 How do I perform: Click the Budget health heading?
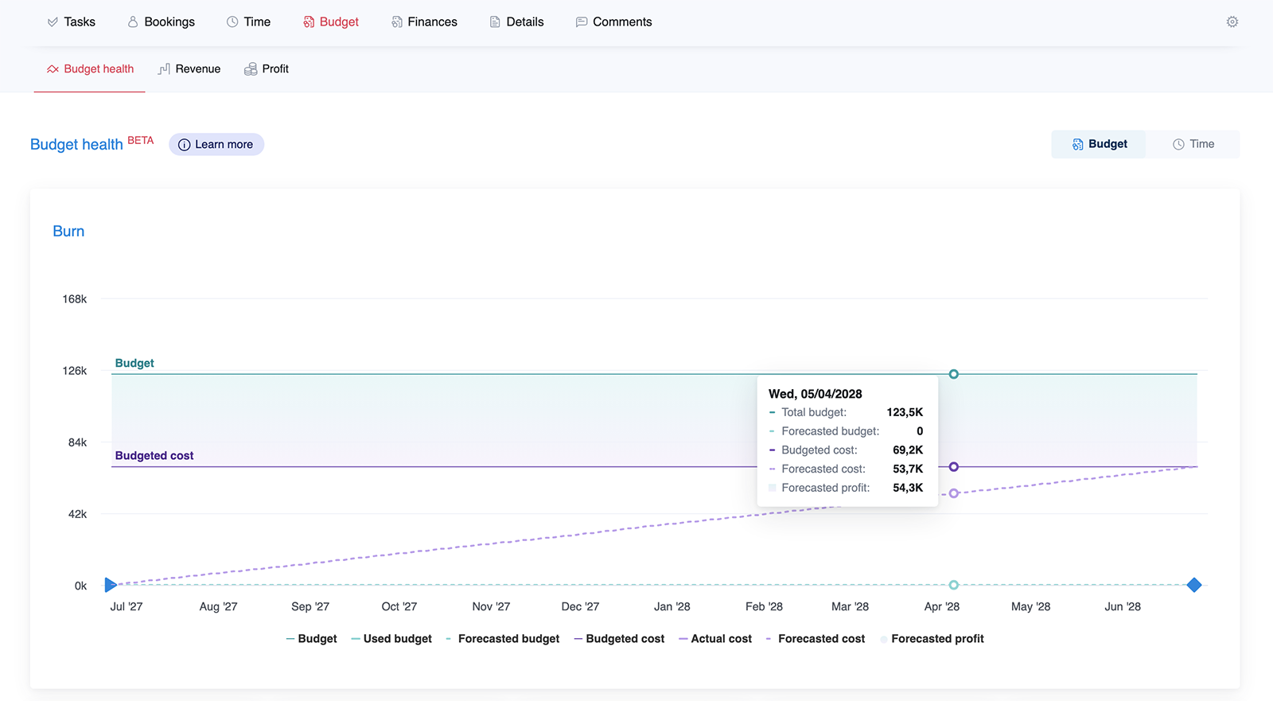tap(76, 145)
